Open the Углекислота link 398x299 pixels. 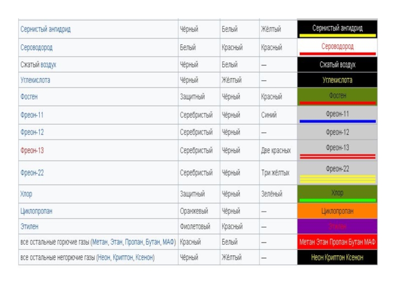coord(35,80)
